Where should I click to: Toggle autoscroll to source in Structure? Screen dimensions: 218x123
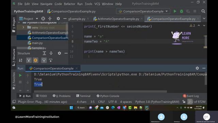click(x=44, y=60)
